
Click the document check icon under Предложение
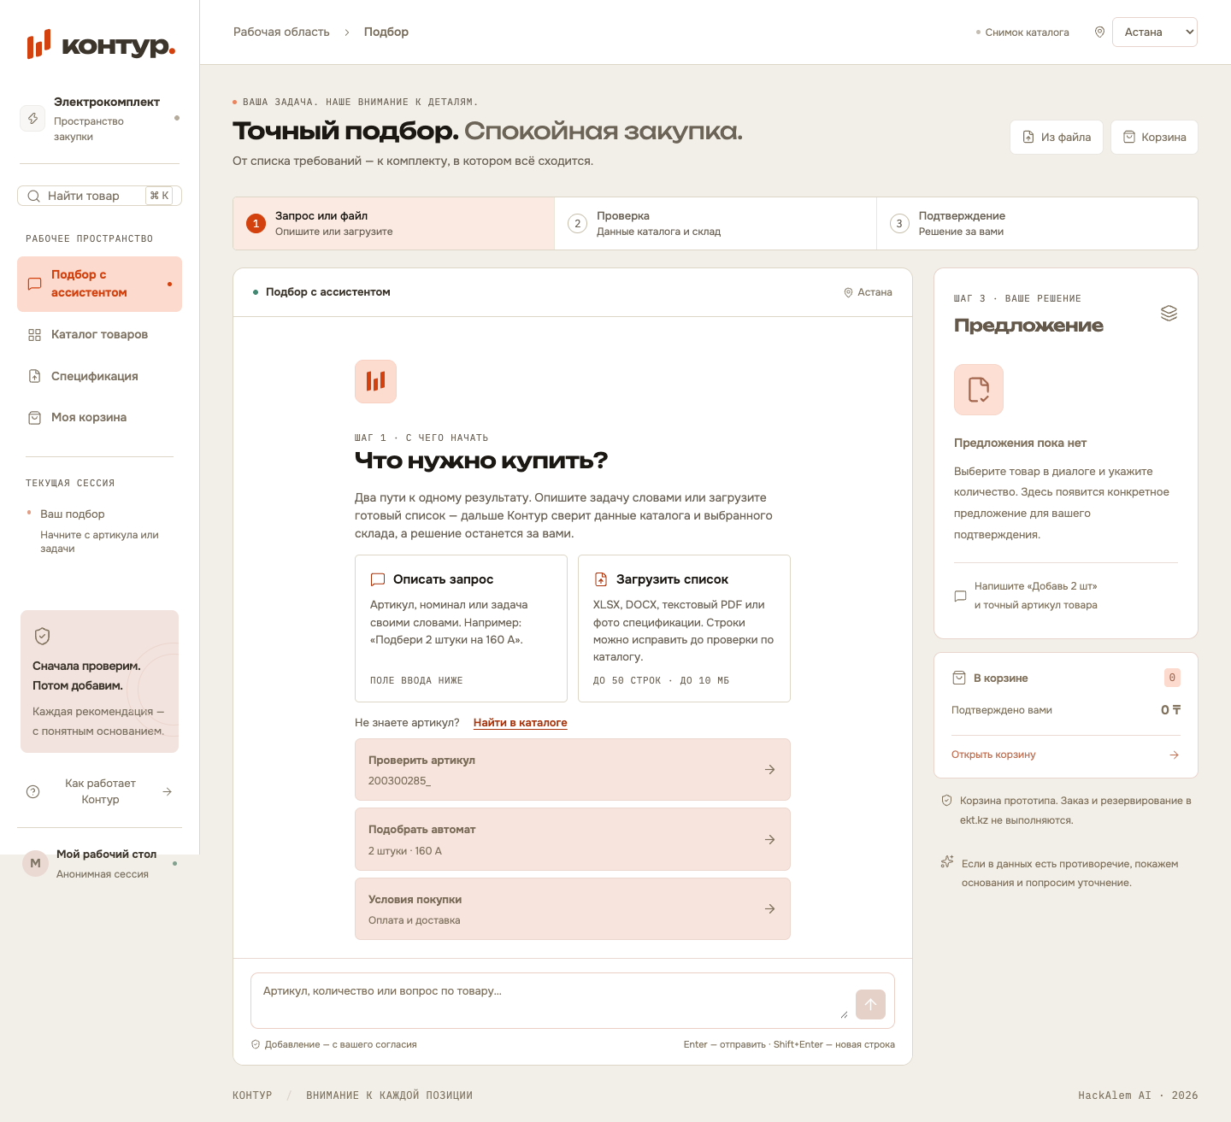tap(979, 390)
